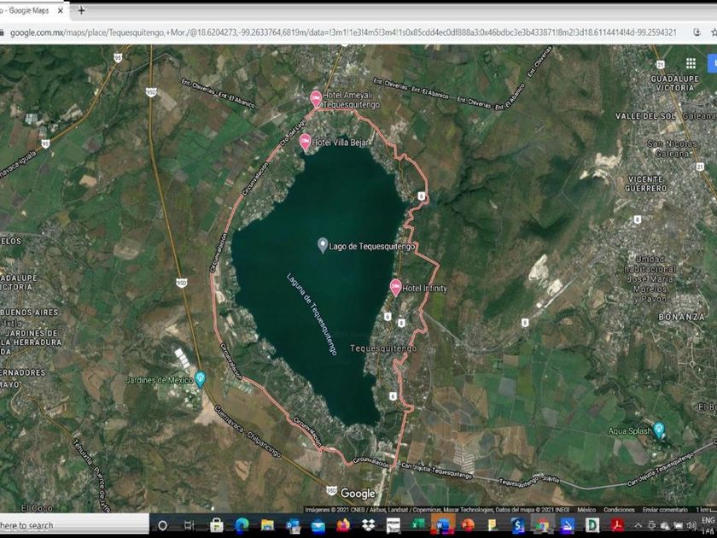The height and width of the screenshot is (538, 717).
Task: Open Microsoft Store from the taskbar
Action: [217, 524]
